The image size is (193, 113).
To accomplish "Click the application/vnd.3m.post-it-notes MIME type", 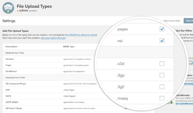I will pos(79,108).
